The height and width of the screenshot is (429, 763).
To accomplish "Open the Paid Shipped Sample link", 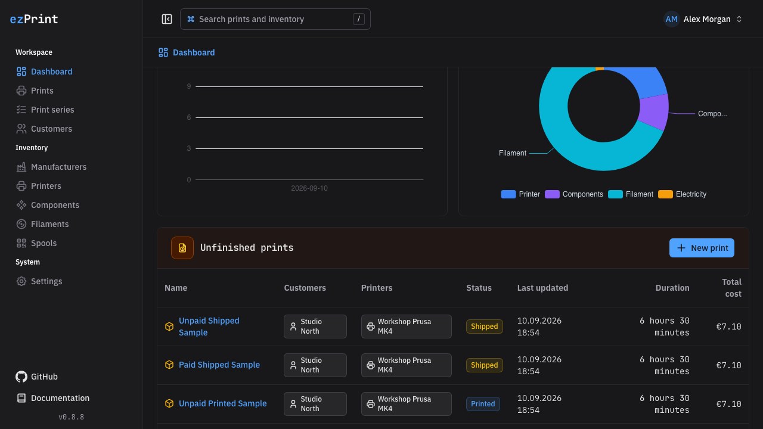I will coord(219,365).
